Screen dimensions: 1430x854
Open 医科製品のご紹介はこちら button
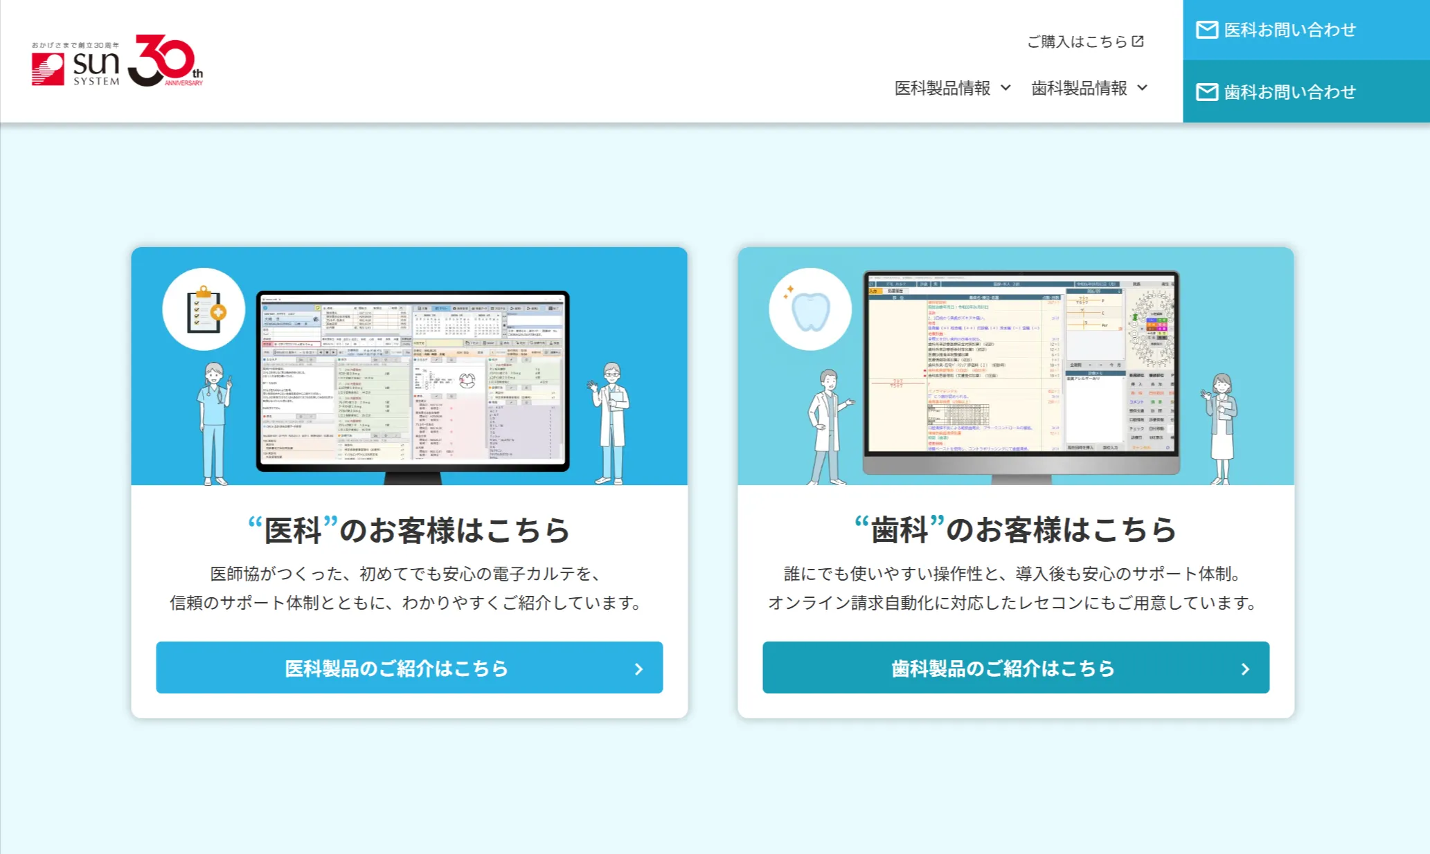(x=396, y=668)
